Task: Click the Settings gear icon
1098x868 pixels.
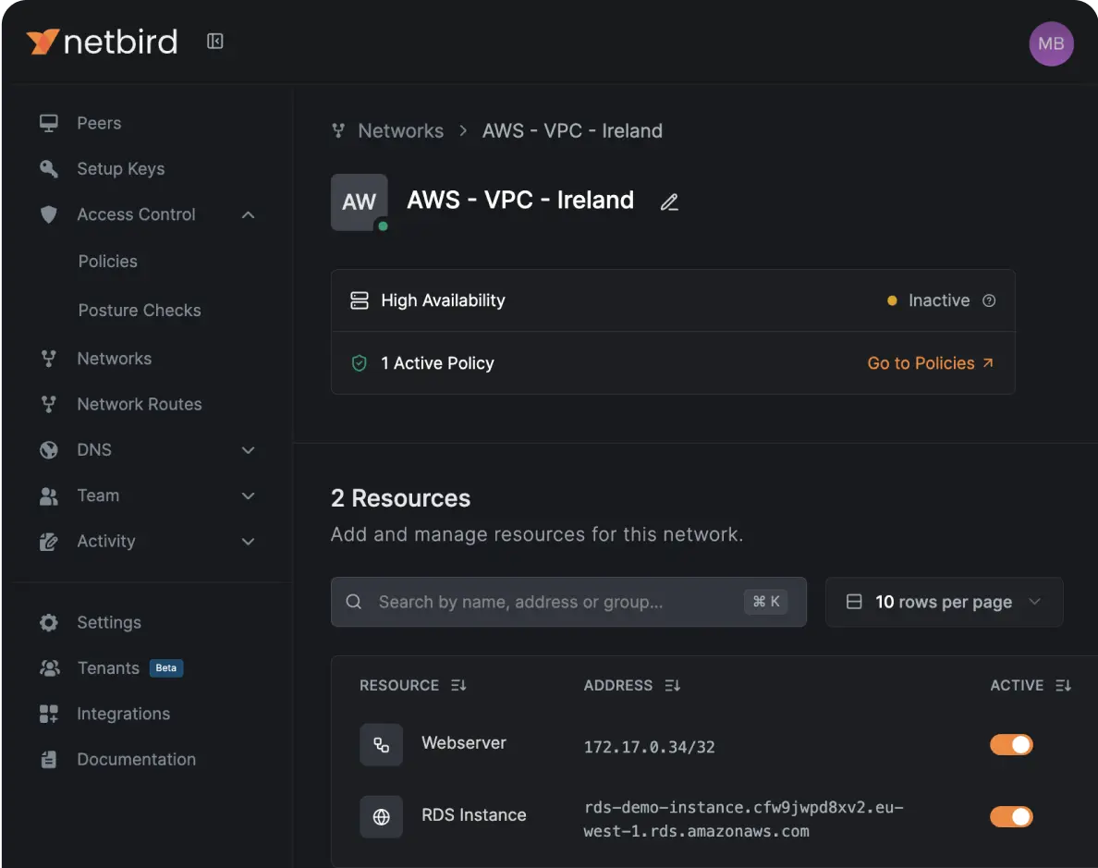Action: 48,622
